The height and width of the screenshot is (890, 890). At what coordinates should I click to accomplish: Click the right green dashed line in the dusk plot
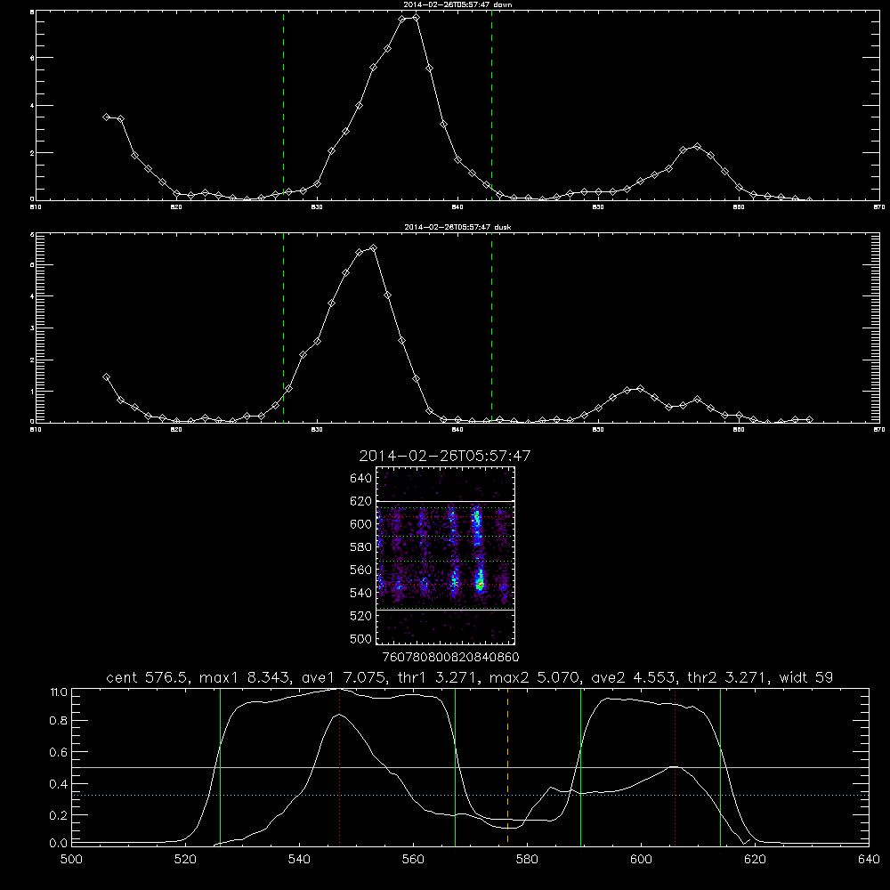coord(491,328)
